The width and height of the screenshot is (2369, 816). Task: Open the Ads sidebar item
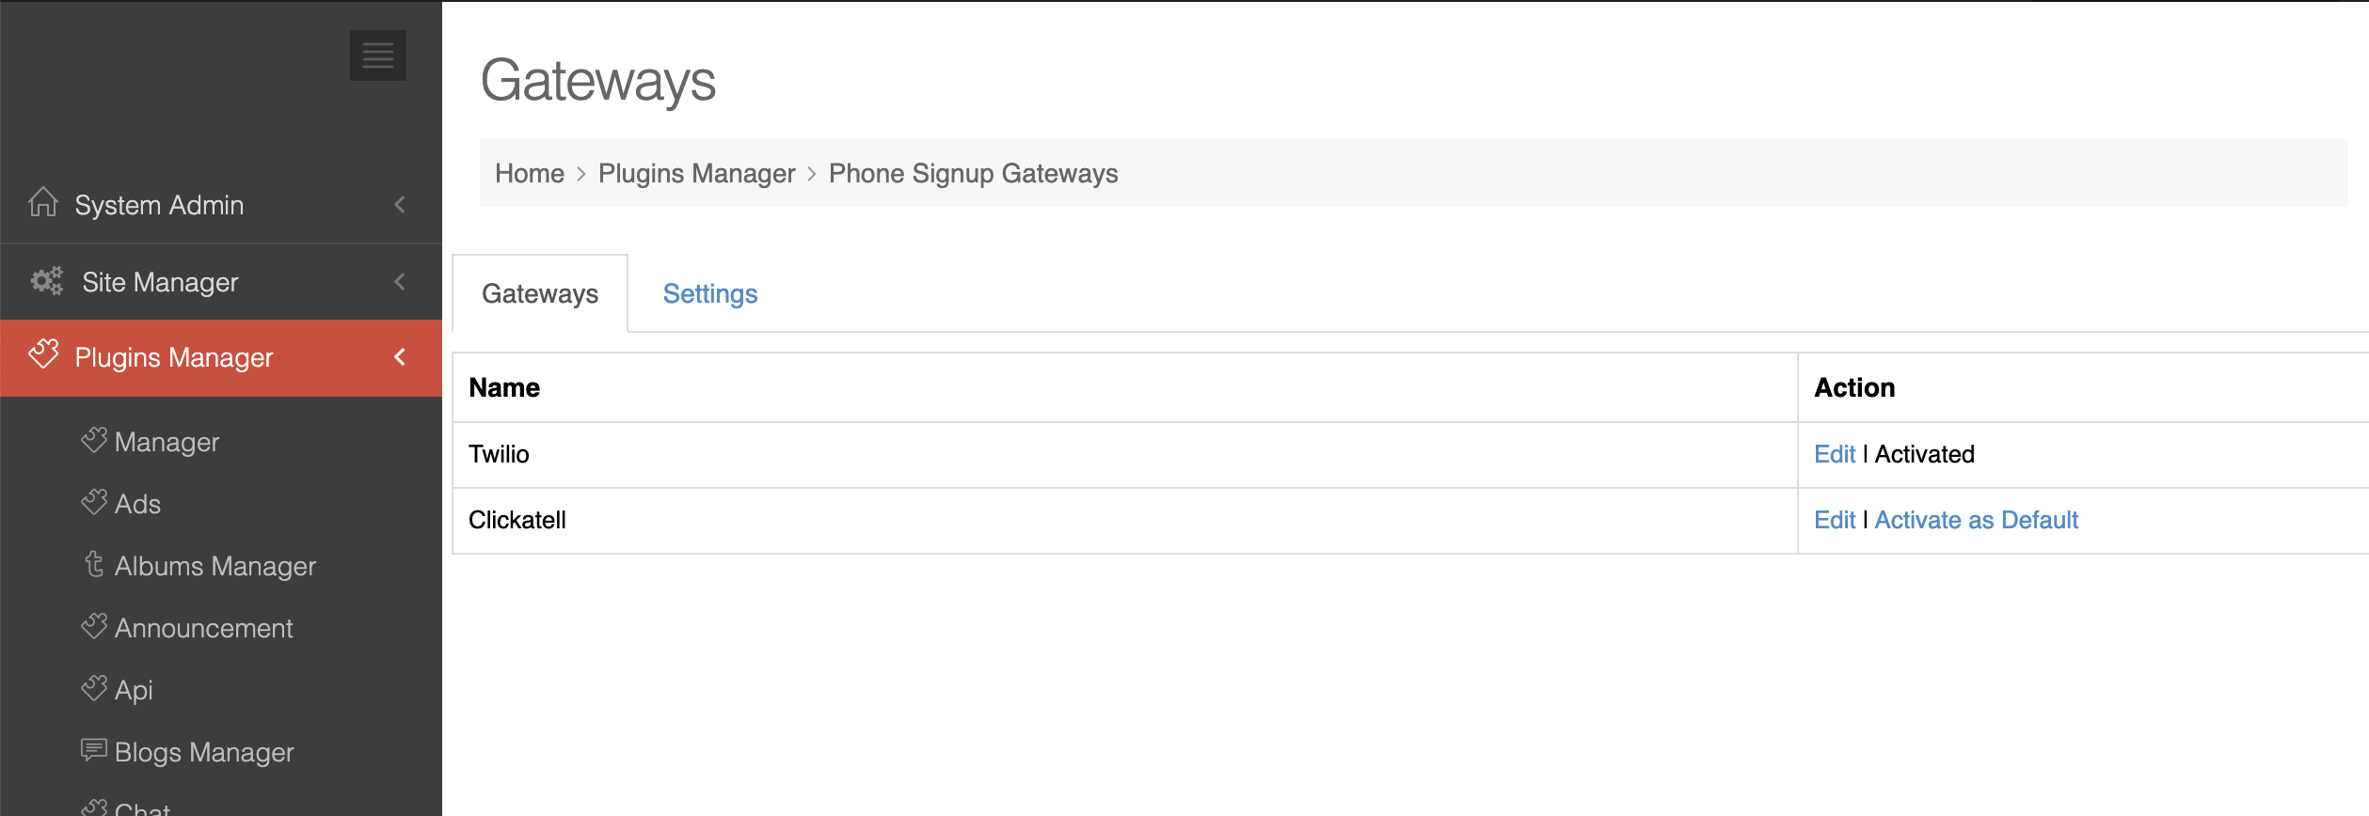coord(137,504)
